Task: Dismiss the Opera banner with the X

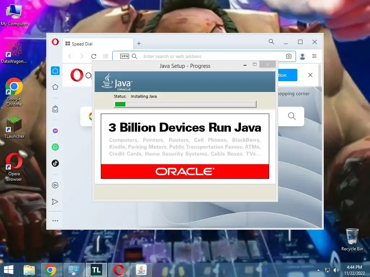Action: pyautogui.click(x=310, y=75)
